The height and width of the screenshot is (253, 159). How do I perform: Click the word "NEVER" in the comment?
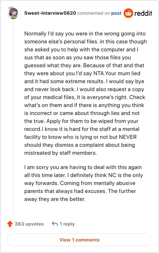coord(128,137)
